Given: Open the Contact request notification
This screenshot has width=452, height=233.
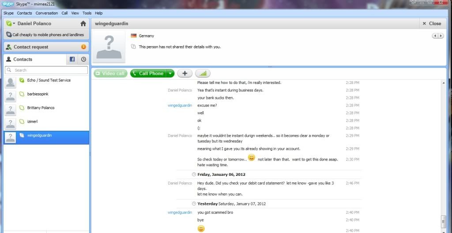Looking at the screenshot, I should coord(46,47).
